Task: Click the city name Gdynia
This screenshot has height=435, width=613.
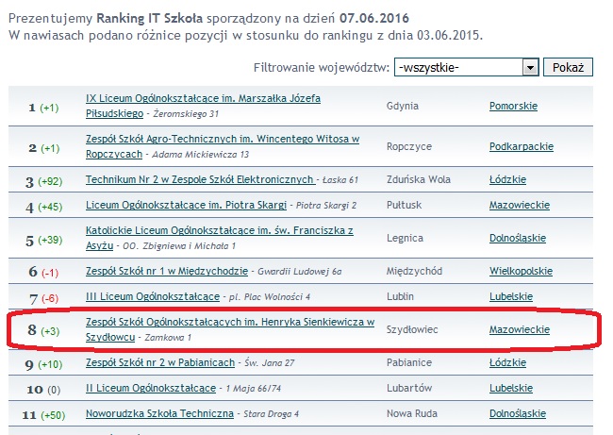Action: (x=403, y=106)
